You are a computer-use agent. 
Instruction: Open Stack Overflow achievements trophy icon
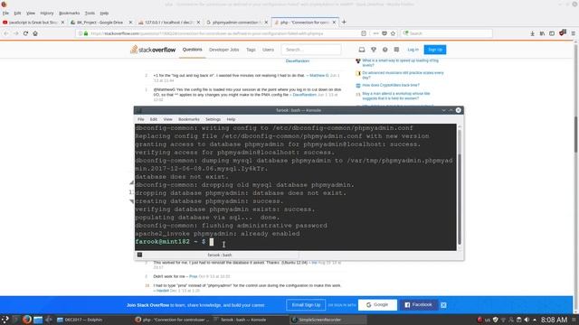374,50
